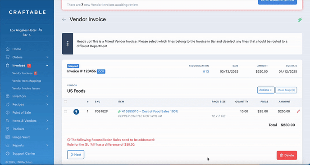
Task: Click the back arrow beside Vendor Invoice
Action: click(64, 19)
